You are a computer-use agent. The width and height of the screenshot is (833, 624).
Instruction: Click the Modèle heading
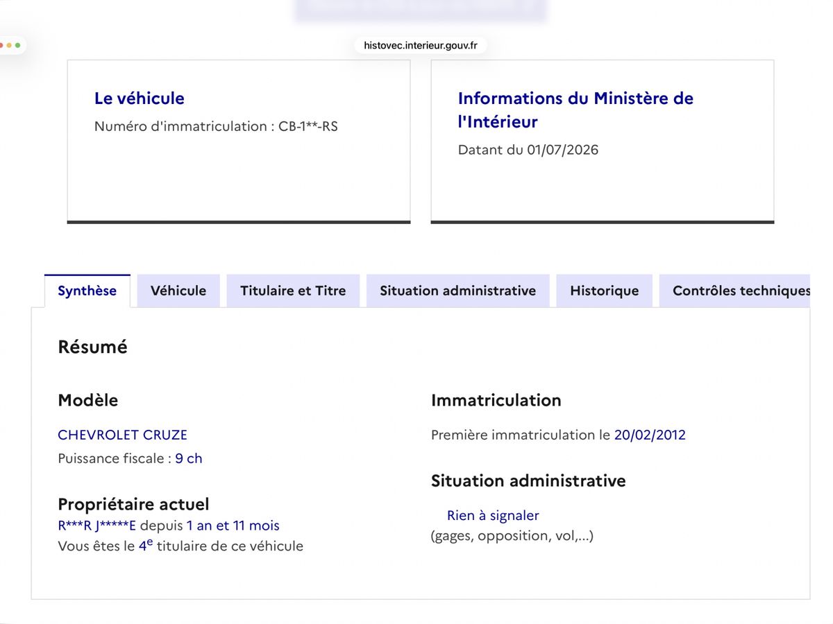[x=88, y=400]
